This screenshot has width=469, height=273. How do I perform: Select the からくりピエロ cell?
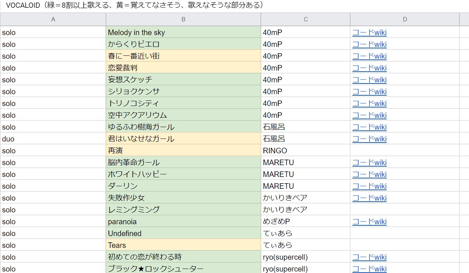coord(183,44)
